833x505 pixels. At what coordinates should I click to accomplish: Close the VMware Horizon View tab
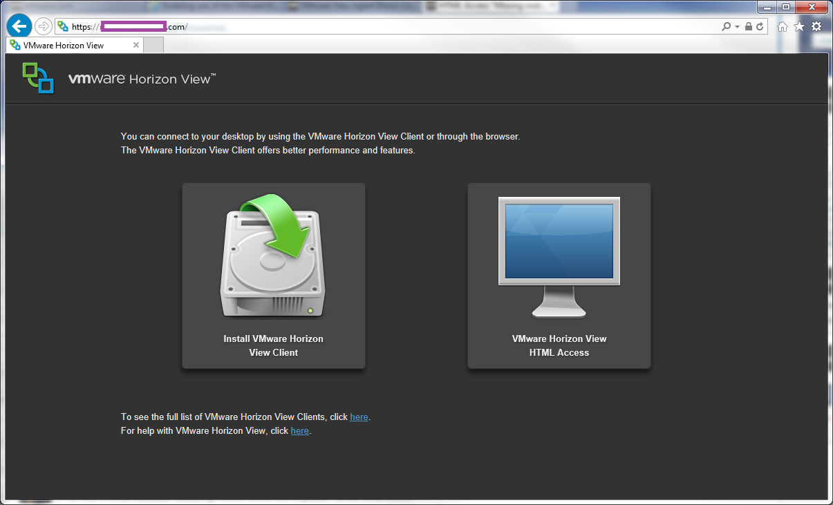coord(136,45)
